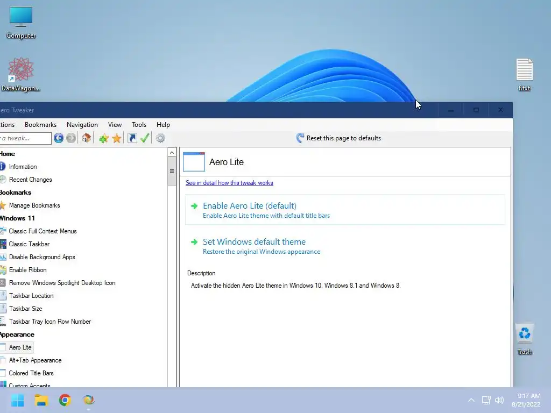Click Winaero Tweaker taskbar icon

(x=88, y=400)
